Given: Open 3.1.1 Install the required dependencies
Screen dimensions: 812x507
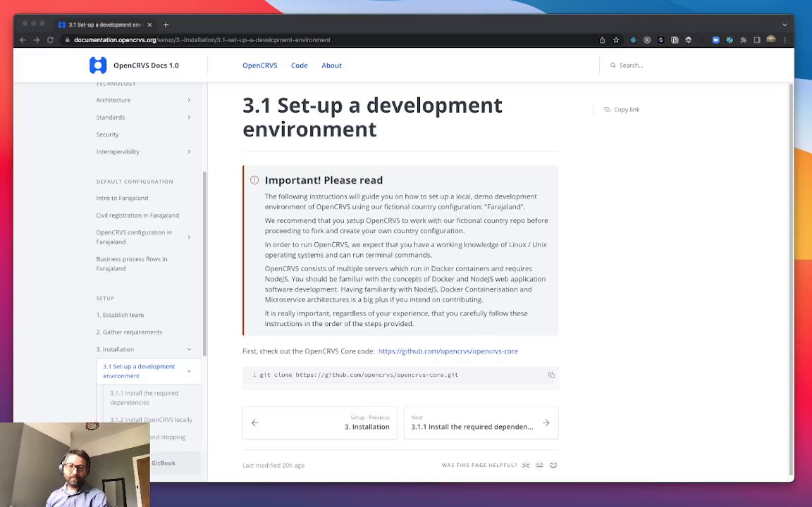Looking at the screenshot, I should pyautogui.click(x=144, y=398).
